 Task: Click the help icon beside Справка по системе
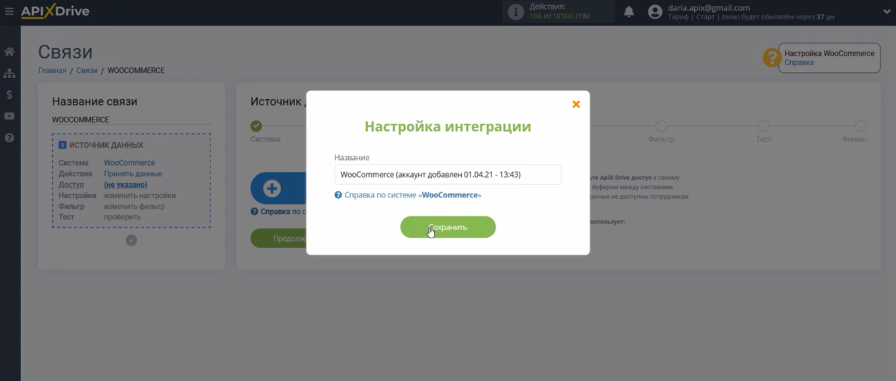pos(338,195)
